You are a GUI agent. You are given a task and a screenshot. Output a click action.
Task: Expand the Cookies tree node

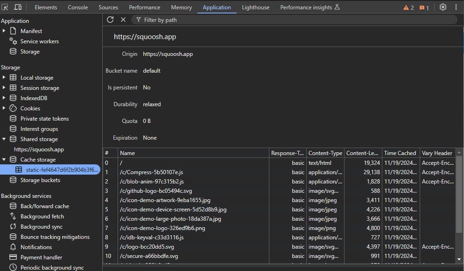click(4, 108)
